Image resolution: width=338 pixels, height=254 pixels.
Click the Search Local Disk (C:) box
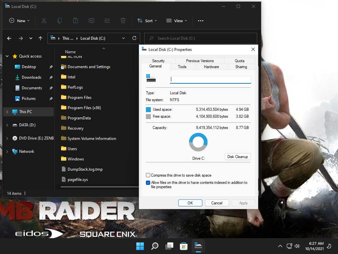click(x=200, y=38)
